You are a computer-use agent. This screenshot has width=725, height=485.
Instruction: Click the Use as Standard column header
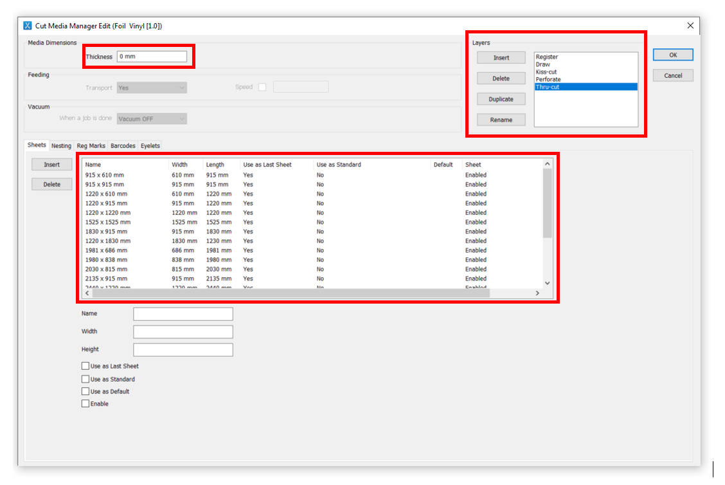tap(371, 165)
